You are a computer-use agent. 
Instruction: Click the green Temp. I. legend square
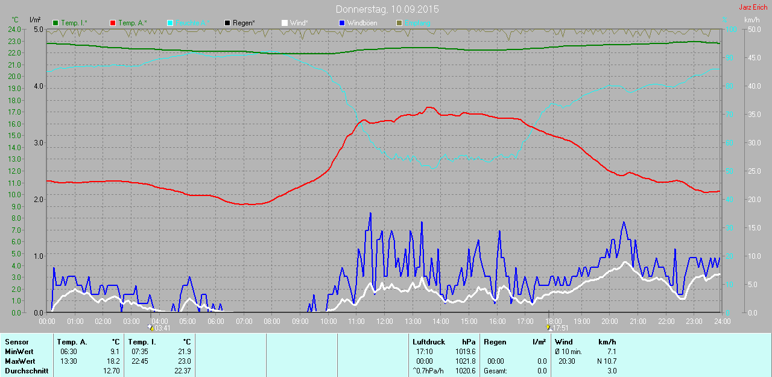click(56, 23)
